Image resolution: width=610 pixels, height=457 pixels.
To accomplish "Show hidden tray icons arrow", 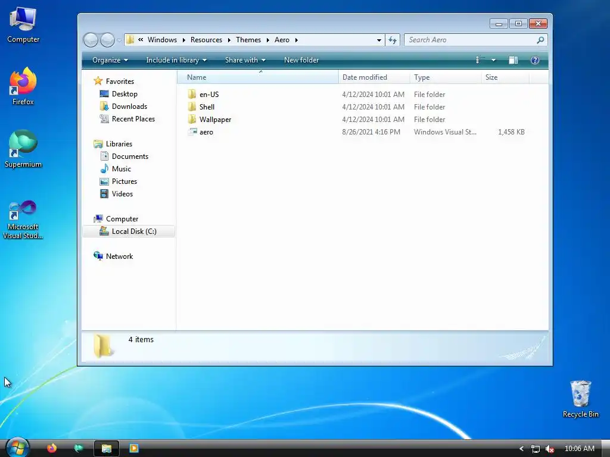I will pos(521,449).
